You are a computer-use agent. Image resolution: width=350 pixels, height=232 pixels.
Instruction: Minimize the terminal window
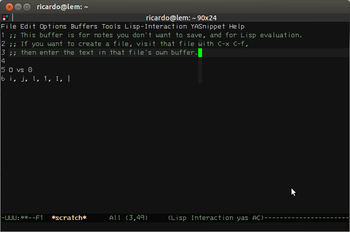tap(18, 7)
